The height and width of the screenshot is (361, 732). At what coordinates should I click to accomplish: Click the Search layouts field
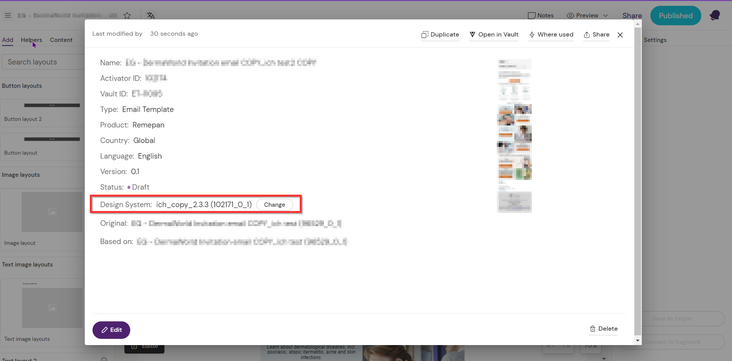point(43,62)
